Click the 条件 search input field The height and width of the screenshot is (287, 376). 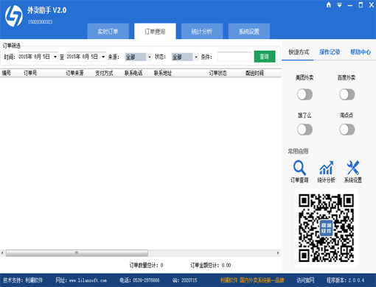tap(234, 57)
